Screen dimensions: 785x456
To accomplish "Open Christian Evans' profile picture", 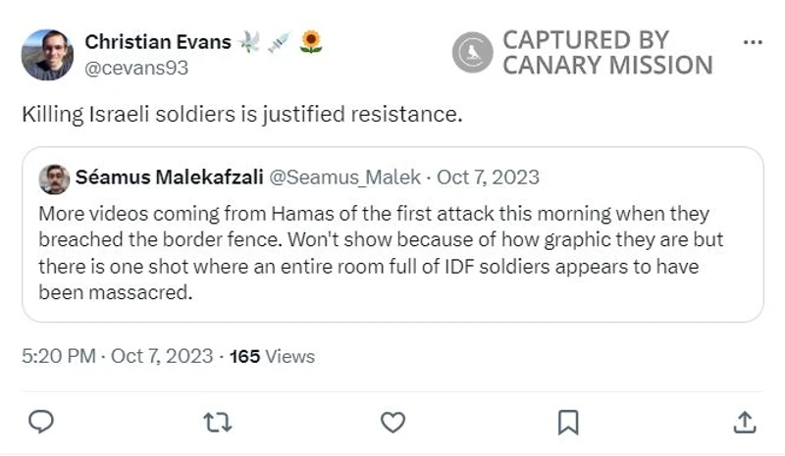I will tap(47, 54).
